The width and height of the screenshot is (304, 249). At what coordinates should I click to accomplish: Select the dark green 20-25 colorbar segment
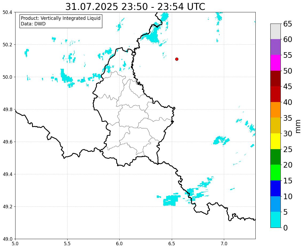[275, 157]
